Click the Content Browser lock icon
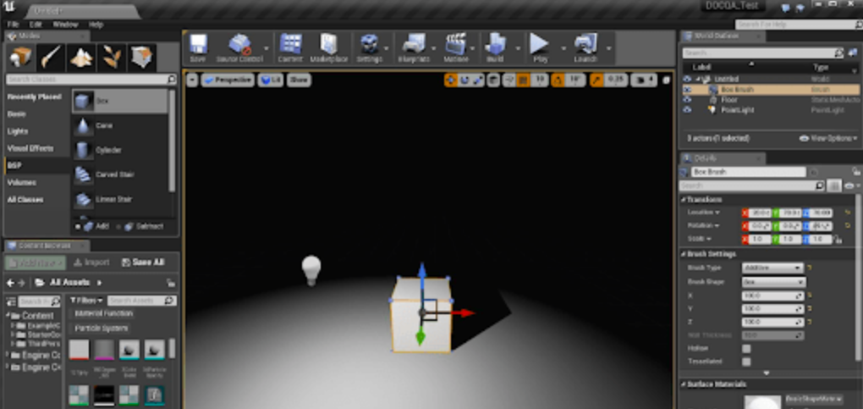This screenshot has width=863, height=409. click(x=171, y=283)
